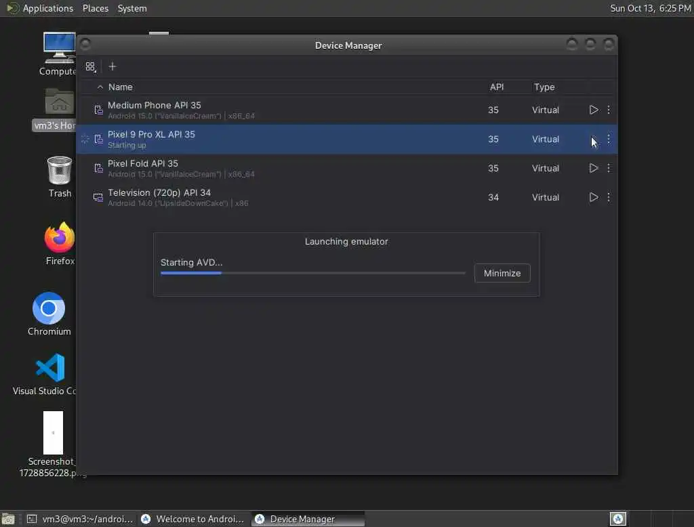
Task: Open the device group view toolbar icon
Action: point(91,67)
